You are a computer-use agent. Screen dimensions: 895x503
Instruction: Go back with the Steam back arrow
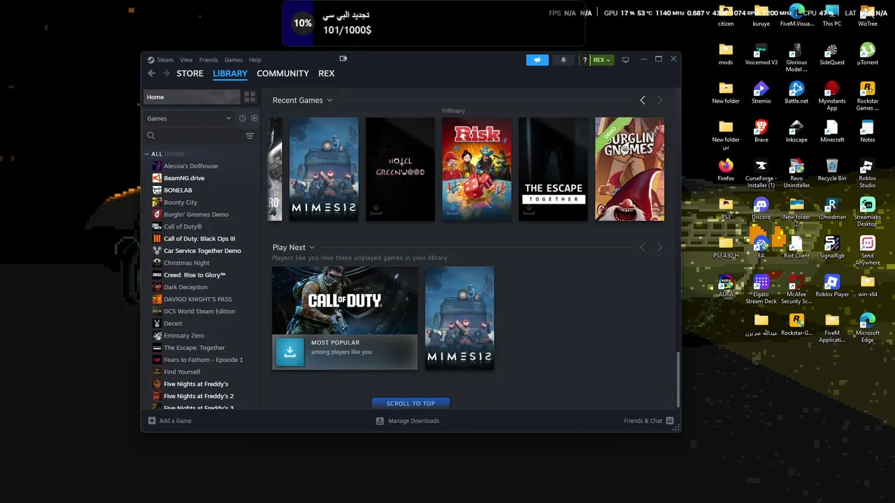pyautogui.click(x=151, y=73)
